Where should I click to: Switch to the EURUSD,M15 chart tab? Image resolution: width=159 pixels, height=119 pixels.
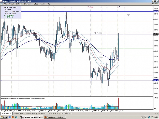[7, 113]
